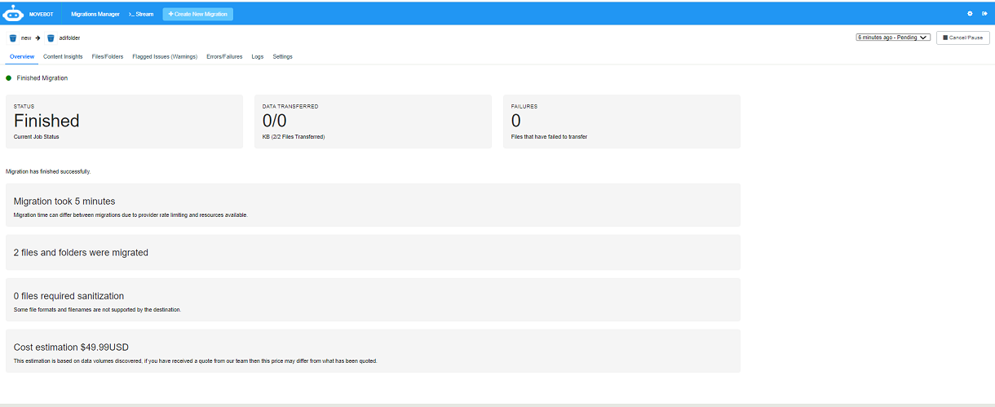Click the logout icon in top bar
Screen dimensions: 995x407
[x=984, y=14]
